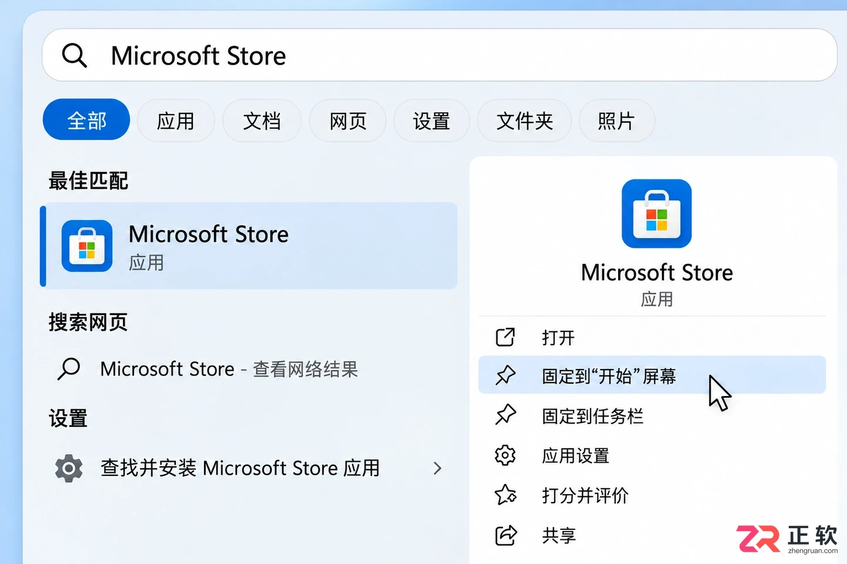Click the Microsoft Store icon in best match
This screenshot has height=564, width=847.
[87, 246]
